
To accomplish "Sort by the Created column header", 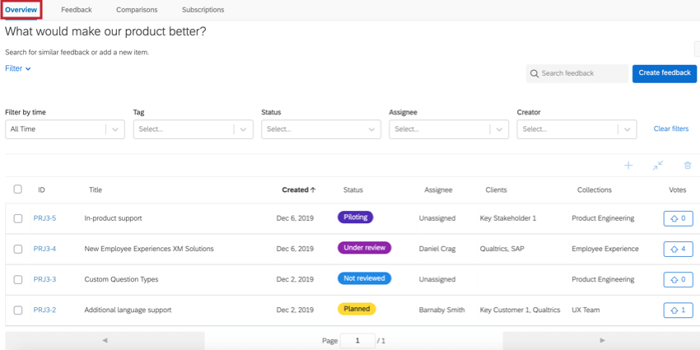I will pyautogui.click(x=299, y=189).
